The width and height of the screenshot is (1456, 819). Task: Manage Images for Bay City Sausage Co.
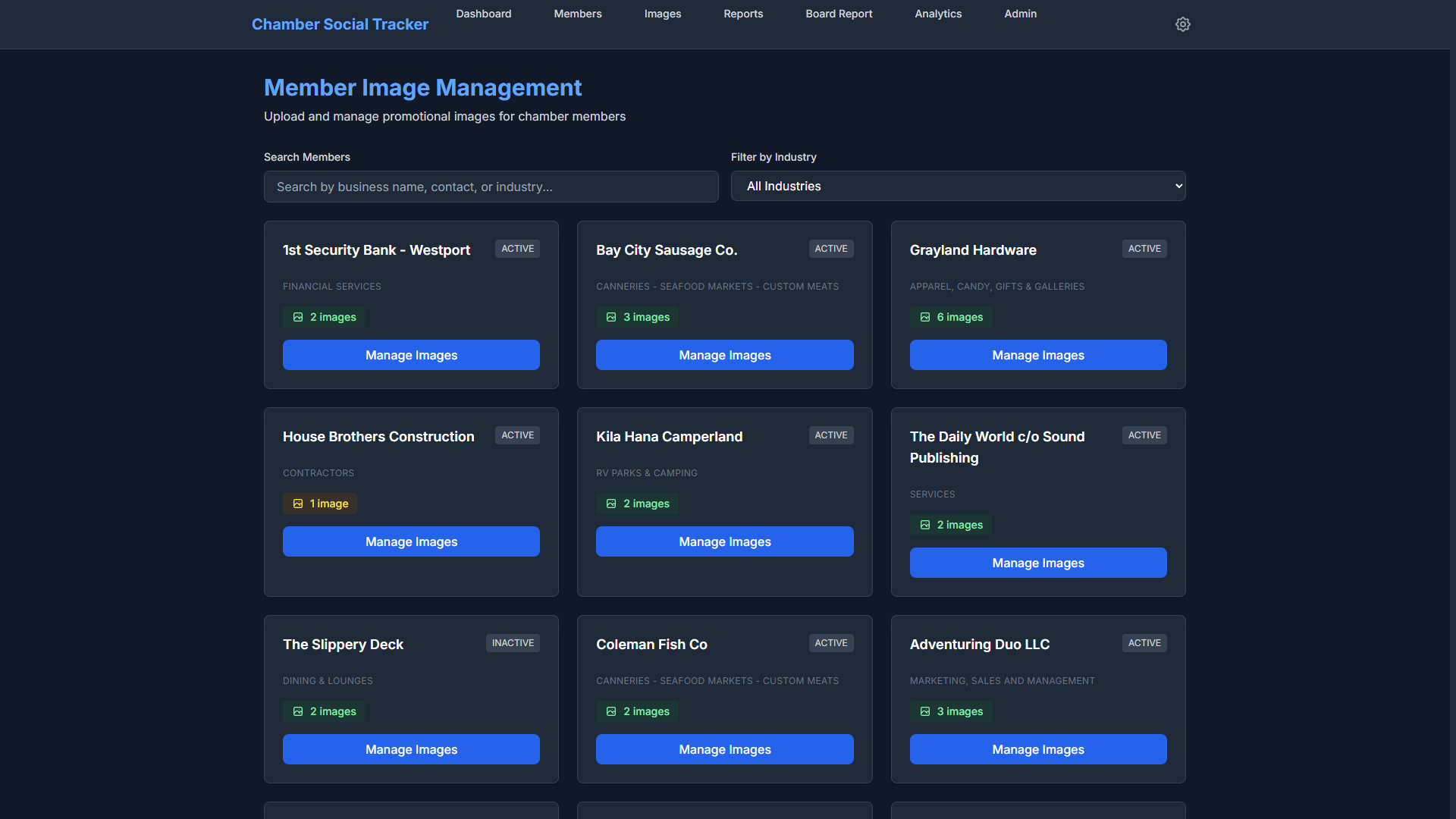(x=724, y=355)
